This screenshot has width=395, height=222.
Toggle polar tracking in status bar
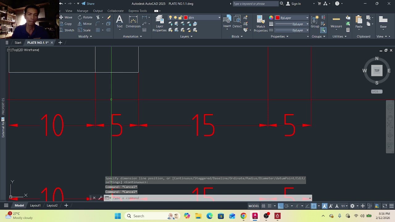(287, 206)
